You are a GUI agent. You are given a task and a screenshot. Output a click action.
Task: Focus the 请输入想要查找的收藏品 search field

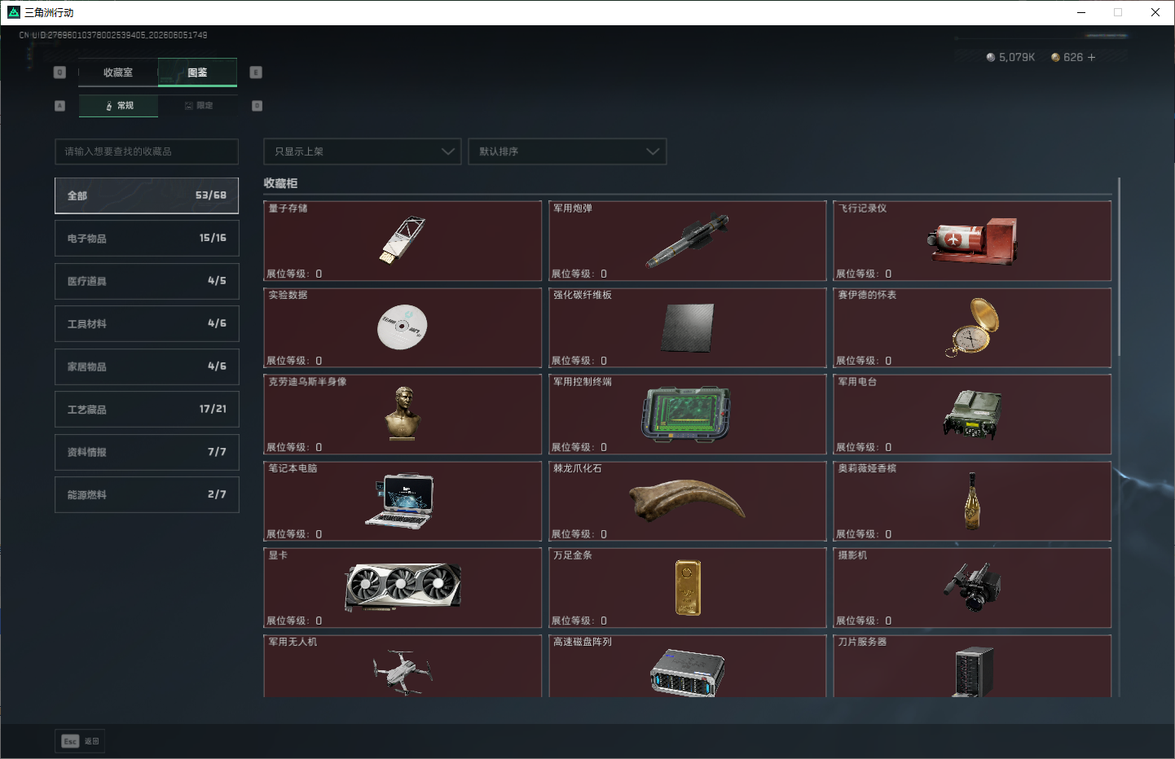(147, 151)
